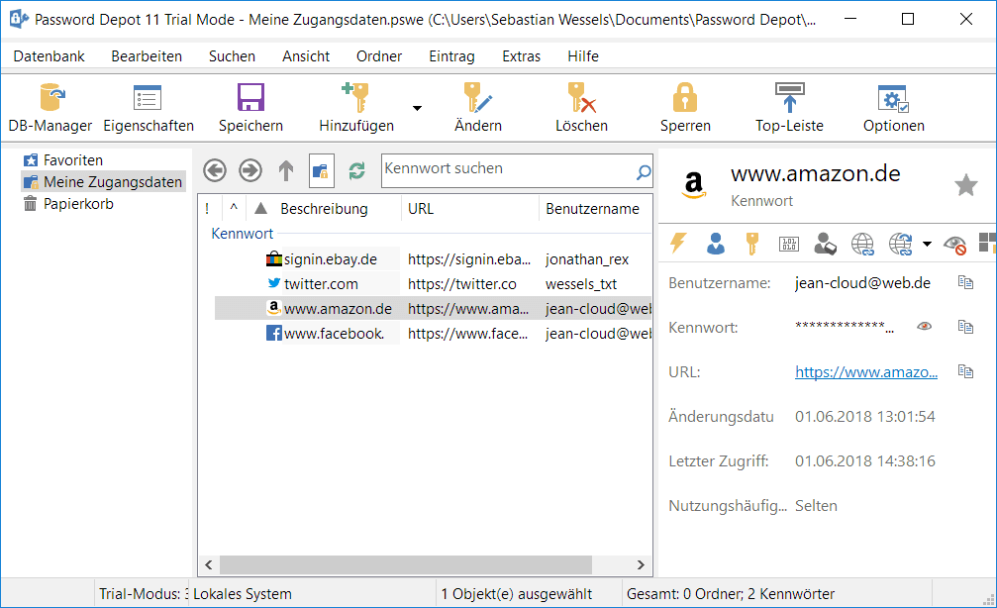Copy the Kennwort to clipboard
The width and height of the screenshot is (997, 608).
[966, 327]
